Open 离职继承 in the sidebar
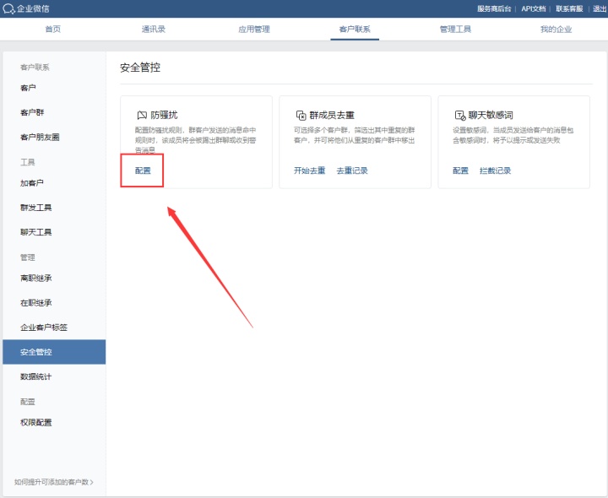Image resolution: width=608 pixels, height=498 pixels. coord(36,278)
